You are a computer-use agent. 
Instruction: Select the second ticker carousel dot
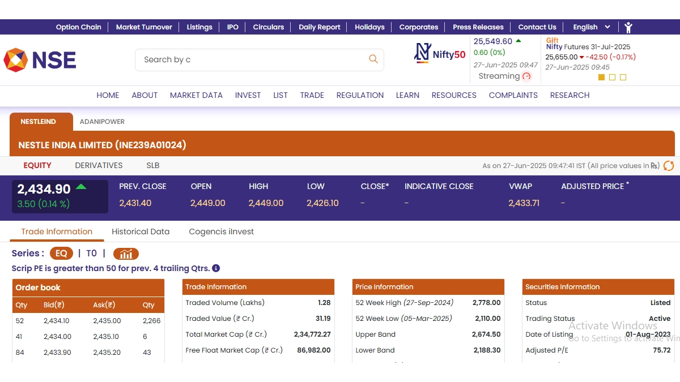tap(612, 78)
